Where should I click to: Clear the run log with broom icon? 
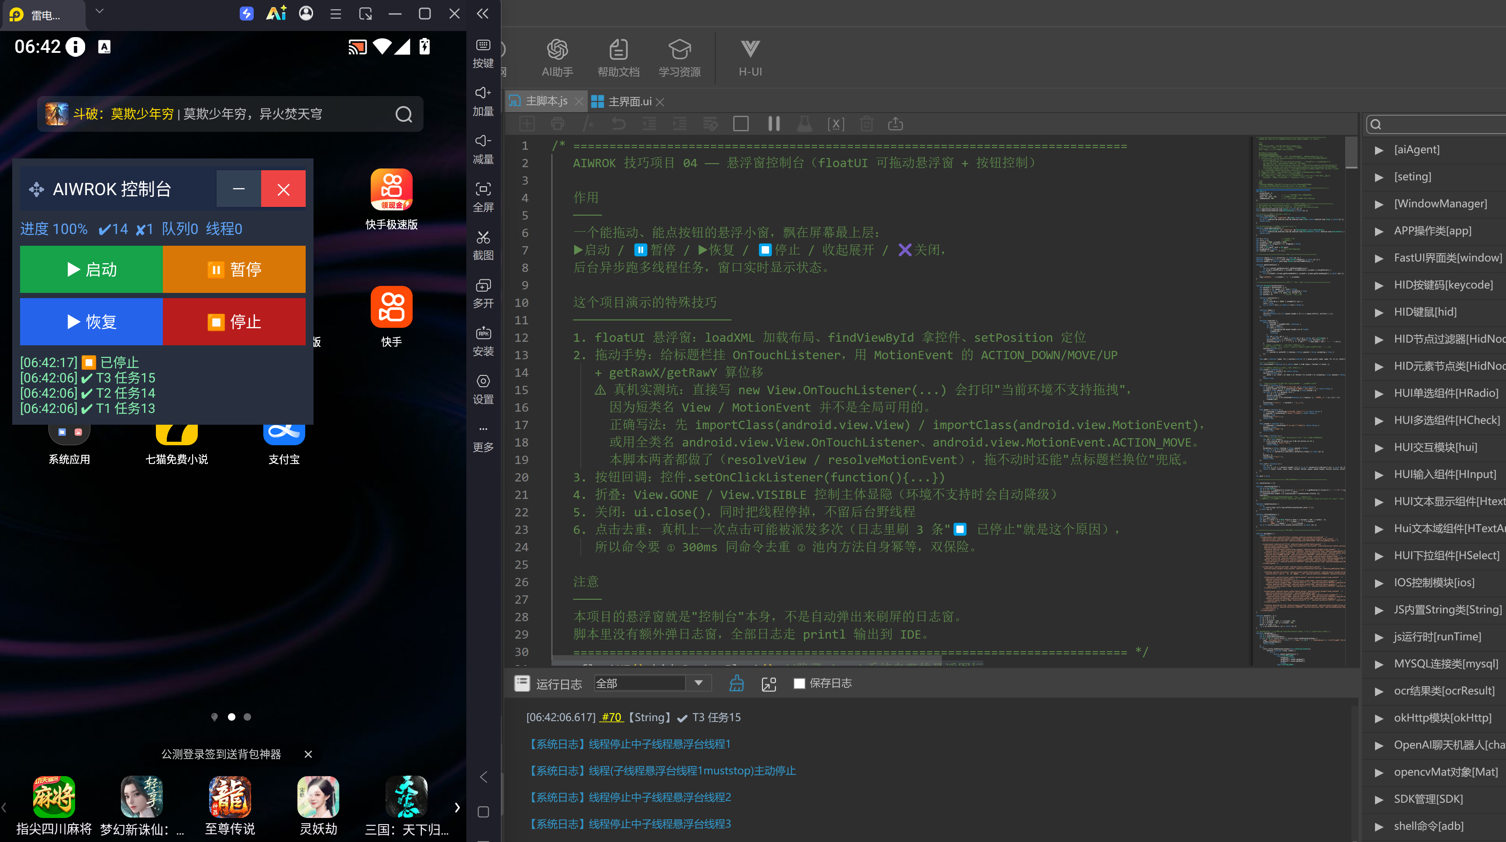click(737, 683)
